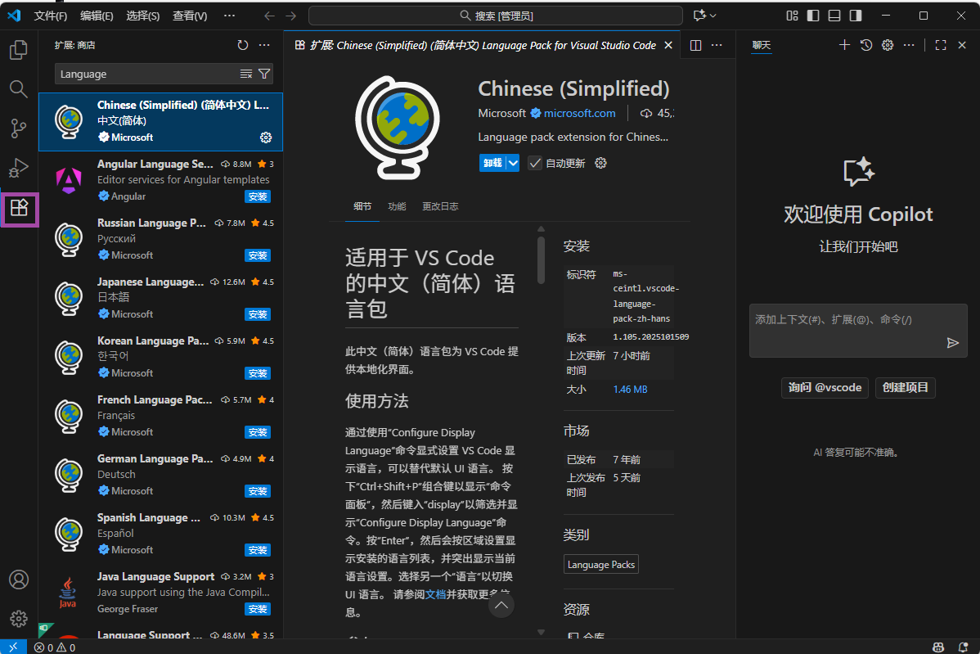Close the Chinese Language Pack editor tab
This screenshot has height=654, width=980.
(x=668, y=45)
